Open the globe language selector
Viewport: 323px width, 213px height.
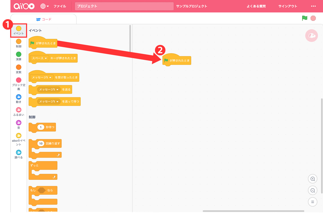45,6
